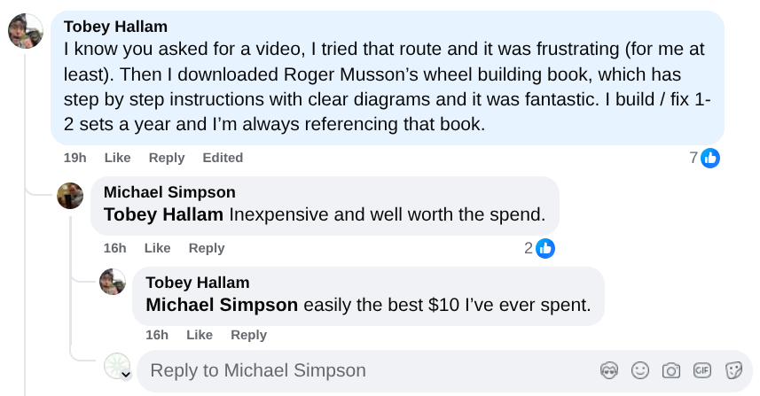Viewport: 760px width, 396px height.
Task: Open the GIF picker in reply box
Action: (702, 370)
